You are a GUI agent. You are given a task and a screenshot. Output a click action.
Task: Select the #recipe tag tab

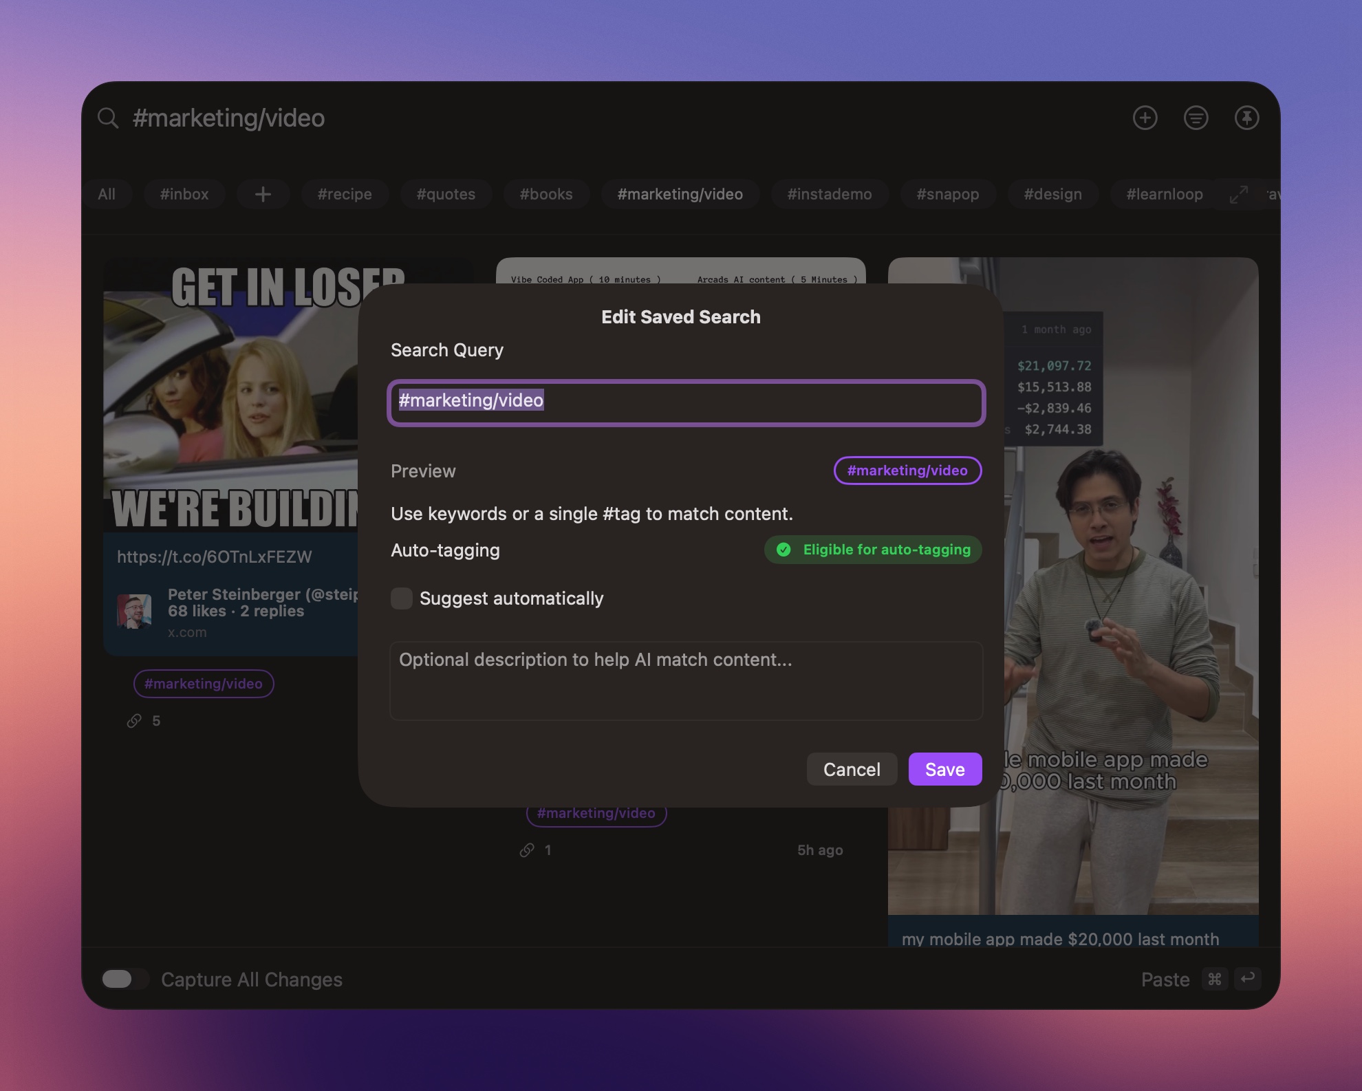[345, 194]
